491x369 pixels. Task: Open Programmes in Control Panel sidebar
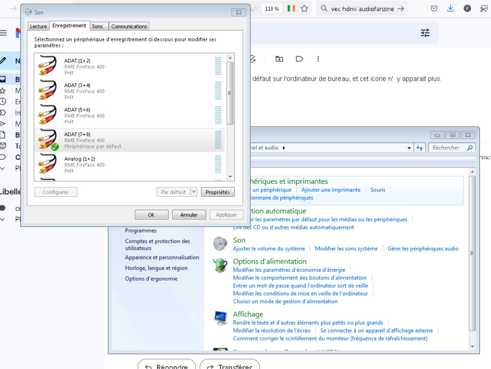[141, 230]
